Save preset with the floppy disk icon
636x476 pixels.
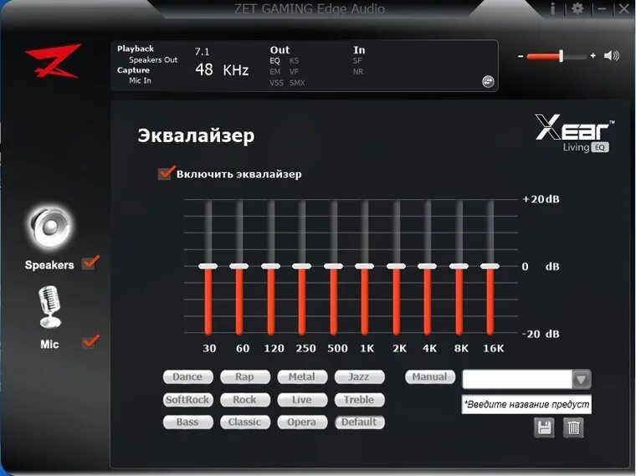(544, 427)
